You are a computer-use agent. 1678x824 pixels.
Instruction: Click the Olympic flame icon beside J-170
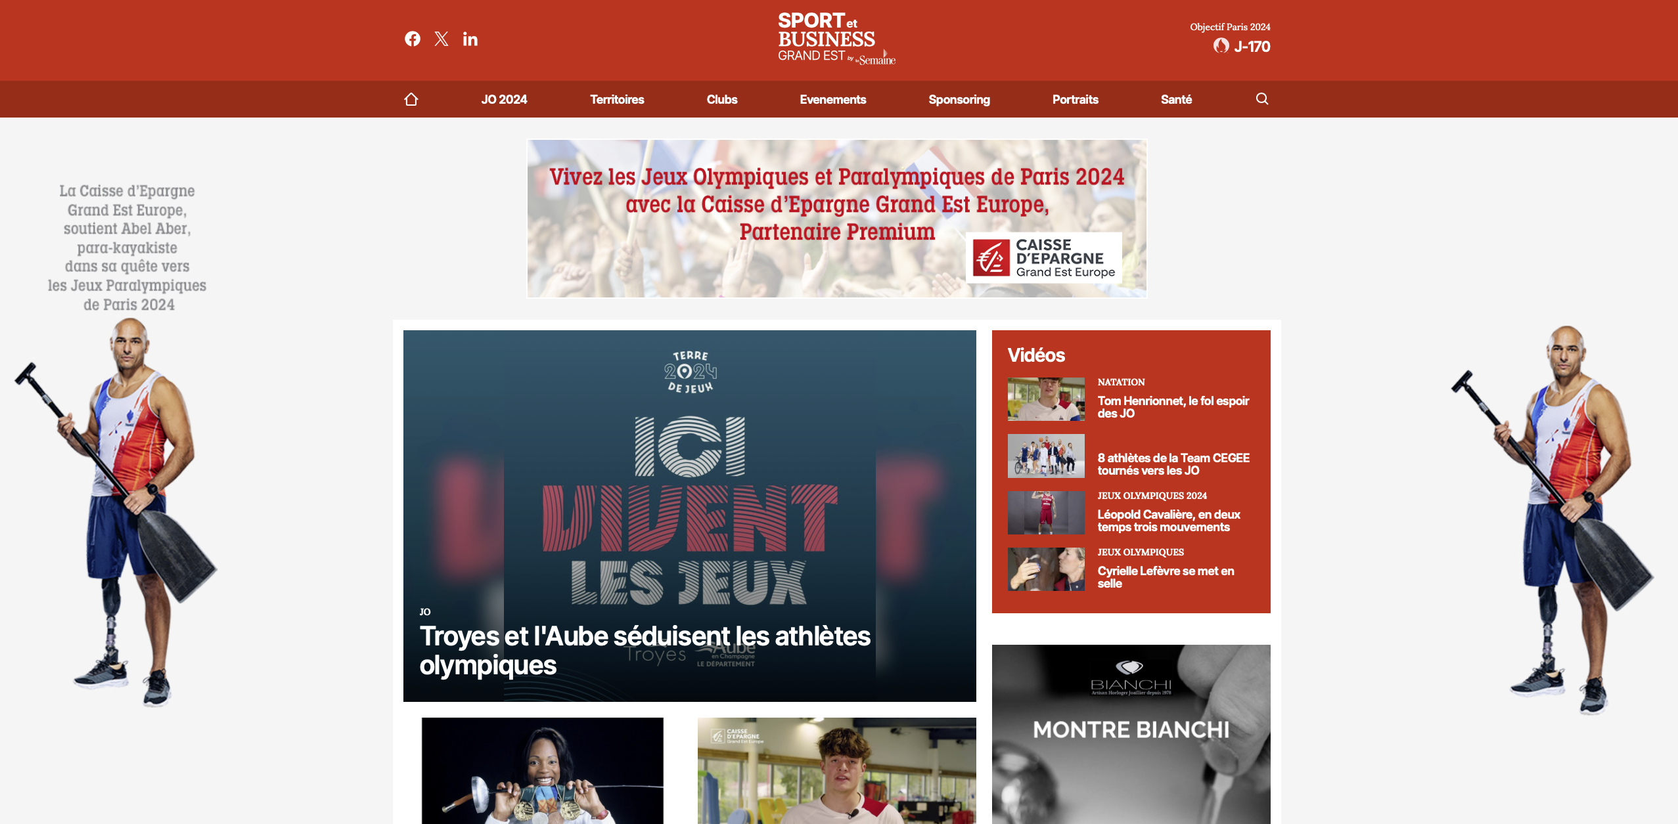(1221, 46)
